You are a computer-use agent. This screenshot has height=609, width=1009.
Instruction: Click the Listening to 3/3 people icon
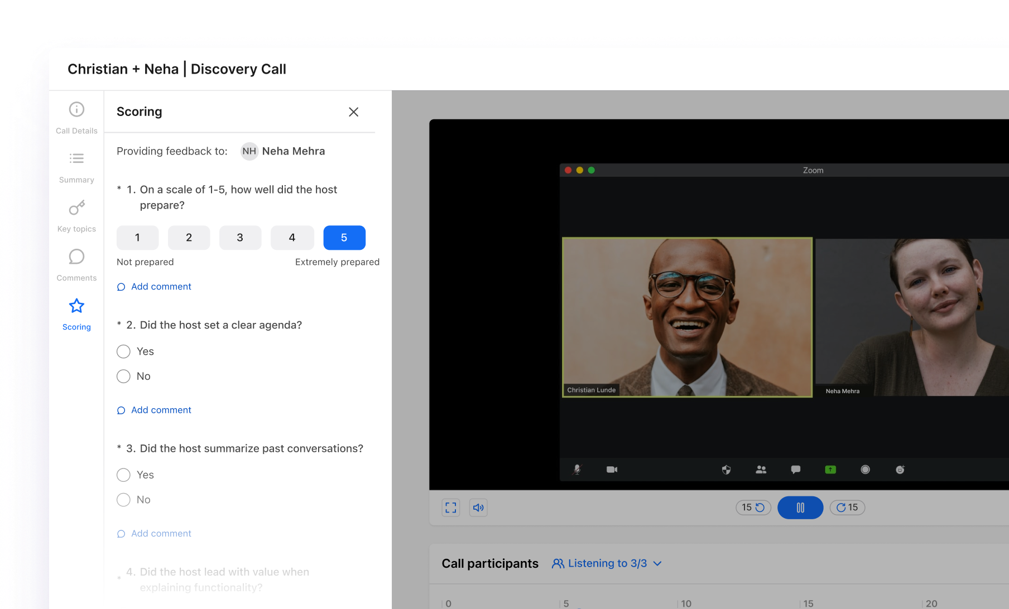pyautogui.click(x=558, y=564)
